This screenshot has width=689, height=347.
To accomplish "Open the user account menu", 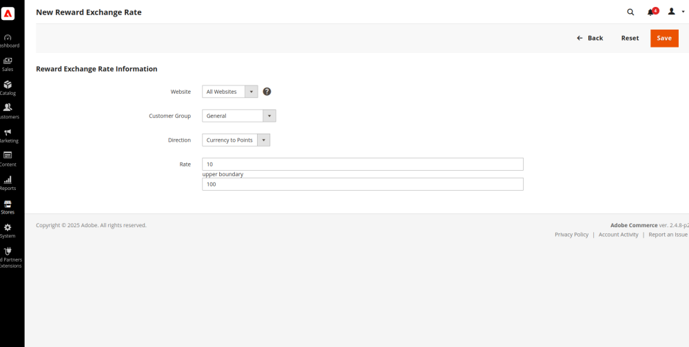I will pos(675,12).
